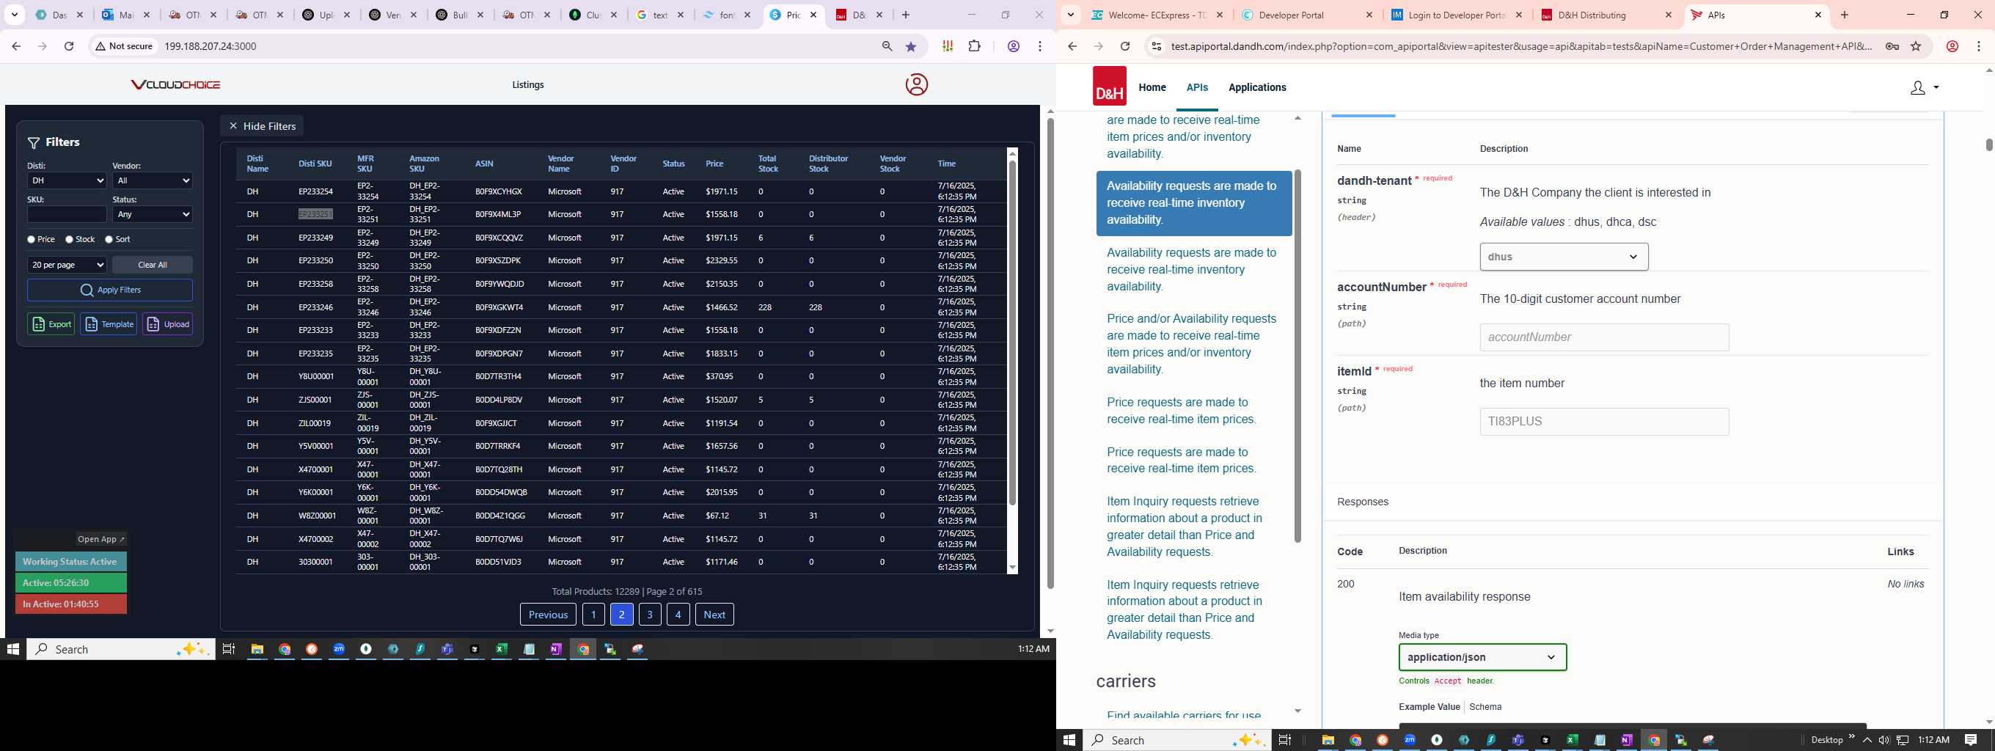1995x751 pixels.
Task: Open Task View in the left taskbar
Action: (228, 650)
